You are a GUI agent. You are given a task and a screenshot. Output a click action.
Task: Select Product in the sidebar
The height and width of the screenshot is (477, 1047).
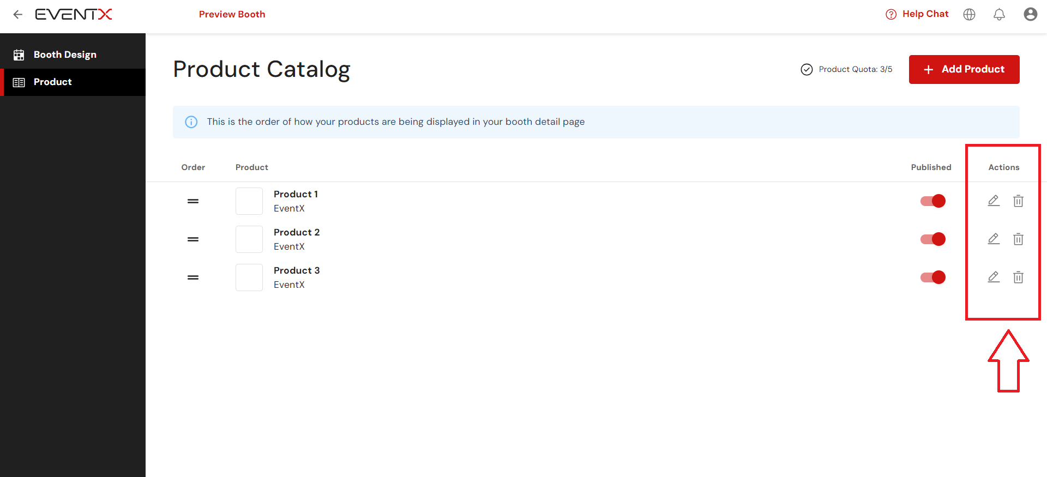click(73, 82)
